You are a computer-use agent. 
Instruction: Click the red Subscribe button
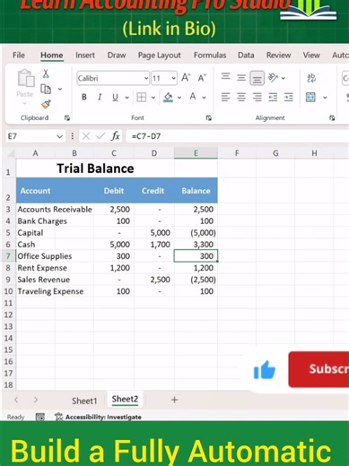coord(318,369)
